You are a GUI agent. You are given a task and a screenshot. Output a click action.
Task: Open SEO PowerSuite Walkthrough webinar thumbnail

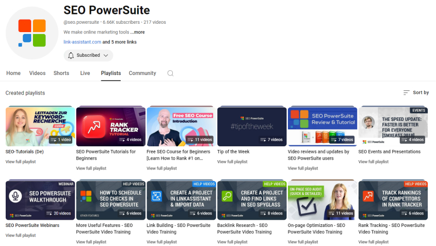tap(40, 201)
